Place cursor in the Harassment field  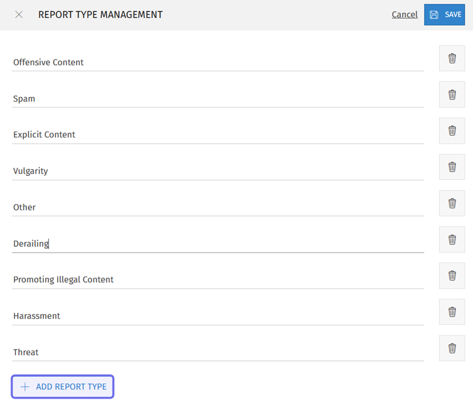point(218,316)
